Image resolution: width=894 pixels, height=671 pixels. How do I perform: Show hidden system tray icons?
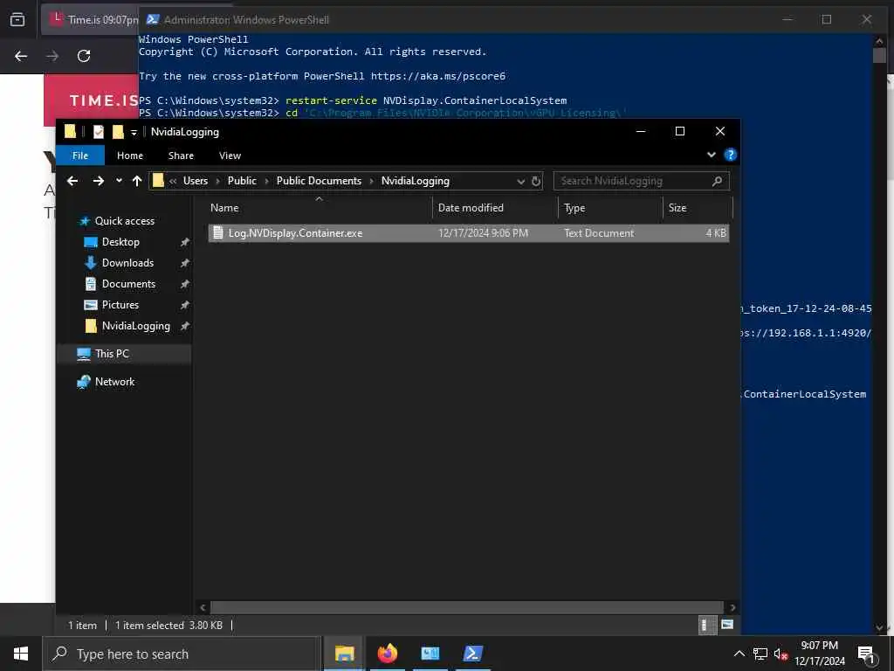pos(739,654)
